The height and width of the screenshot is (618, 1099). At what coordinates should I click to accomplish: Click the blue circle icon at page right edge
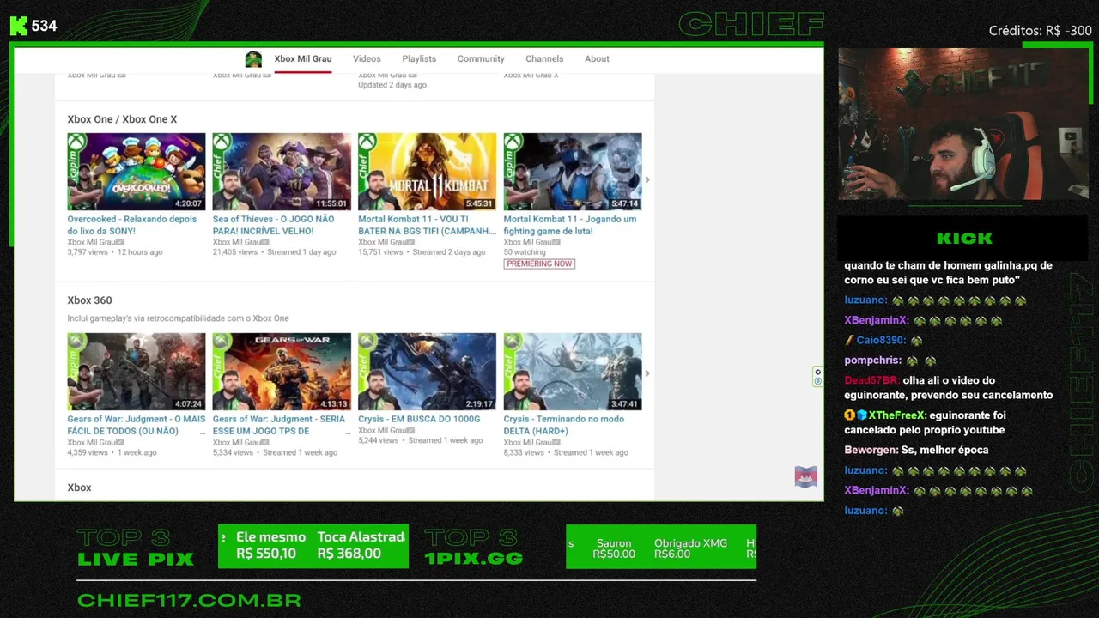pyautogui.click(x=817, y=381)
